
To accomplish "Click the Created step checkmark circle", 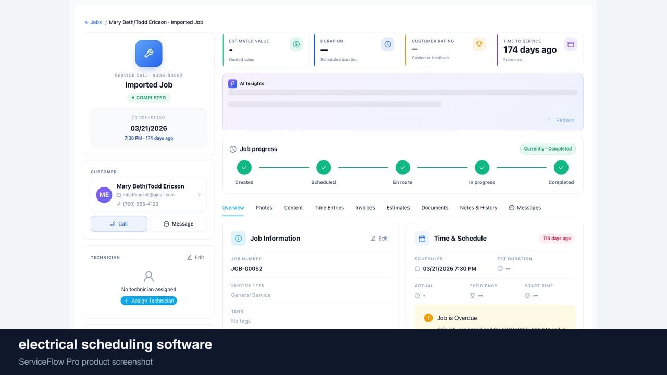I will (244, 168).
